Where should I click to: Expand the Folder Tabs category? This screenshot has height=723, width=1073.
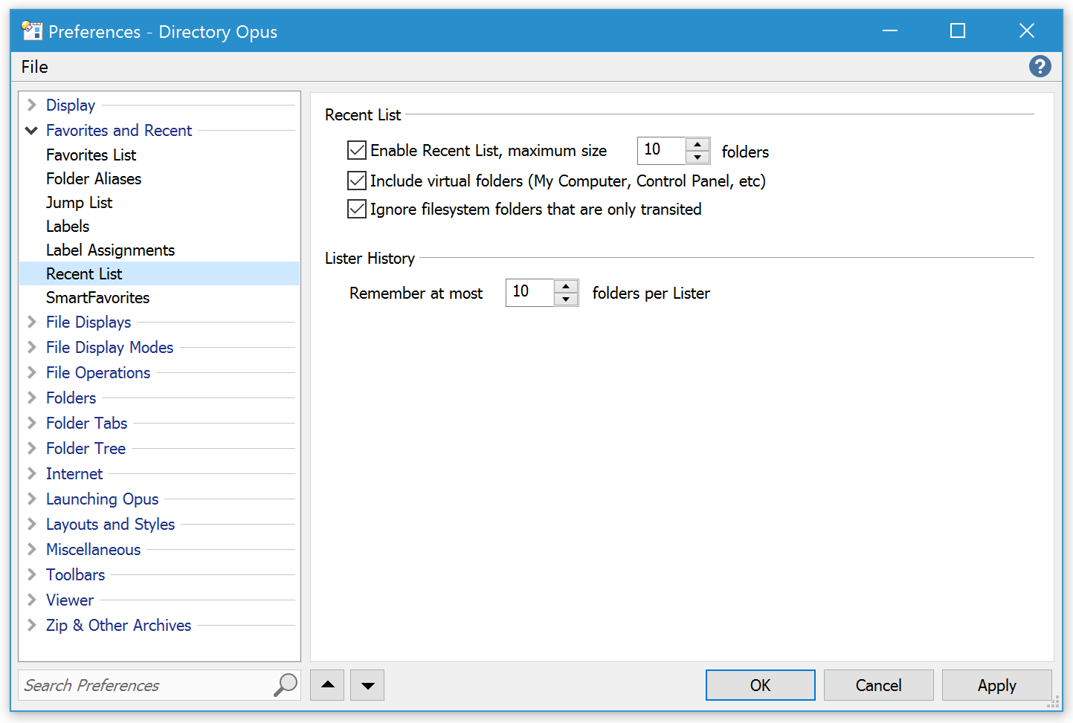tap(32, 423)
